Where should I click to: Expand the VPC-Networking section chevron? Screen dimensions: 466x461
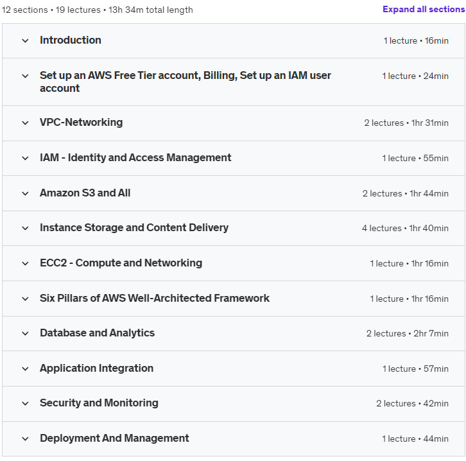click(25, 123)
